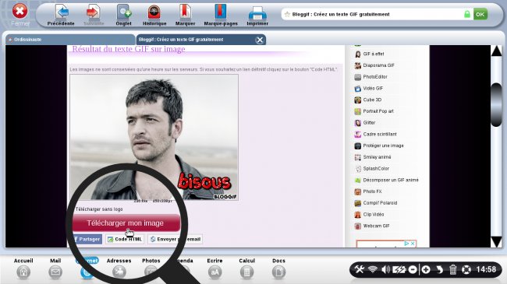Switch to the Ordissinaute tab
The width and height of the screenshot is (507, 284).
pyautogui.click(x=70, y=40)
